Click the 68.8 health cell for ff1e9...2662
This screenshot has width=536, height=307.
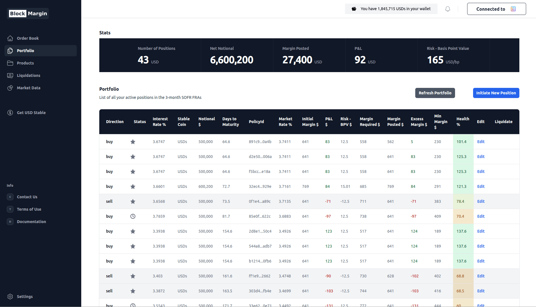point(460,276)
